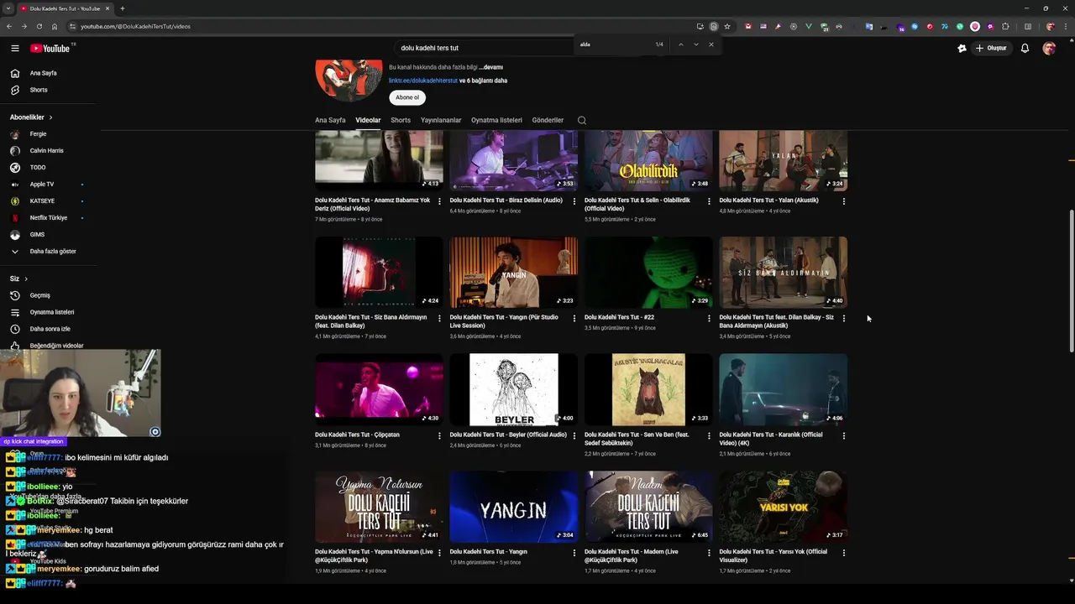
Task: Open the account avatar menu
Action: 1049,48
